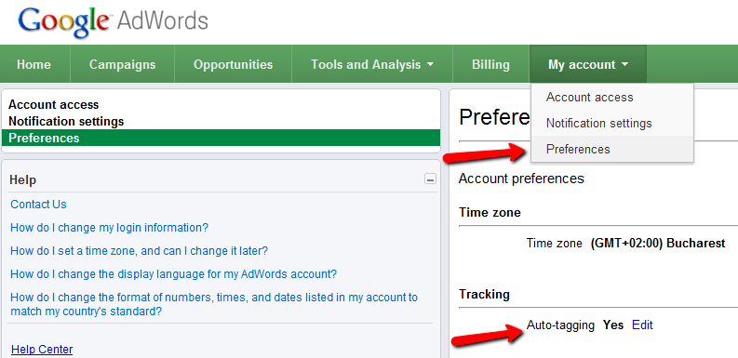Screen dimensions: 738x358
Task: Open Account access in left sidebar
Action: (54, 104)
